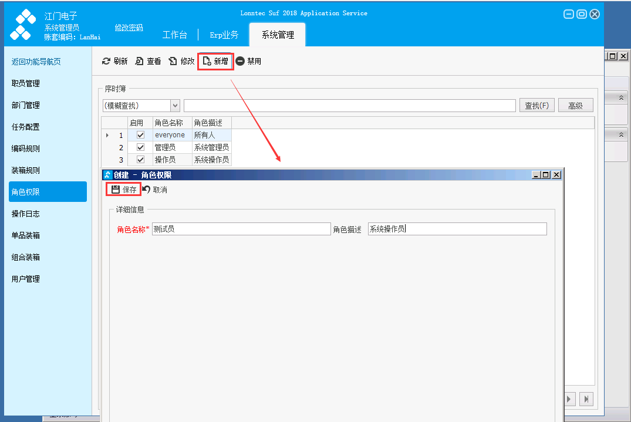Add a new role via 新增

(x=215, y=61)
